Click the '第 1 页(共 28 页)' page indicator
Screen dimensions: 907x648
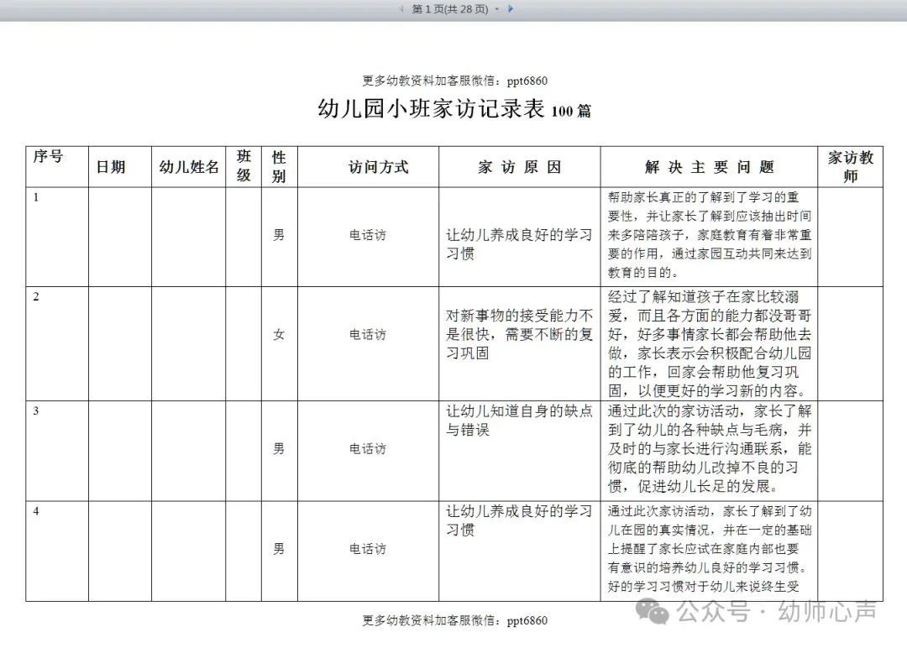coord(449,8)
